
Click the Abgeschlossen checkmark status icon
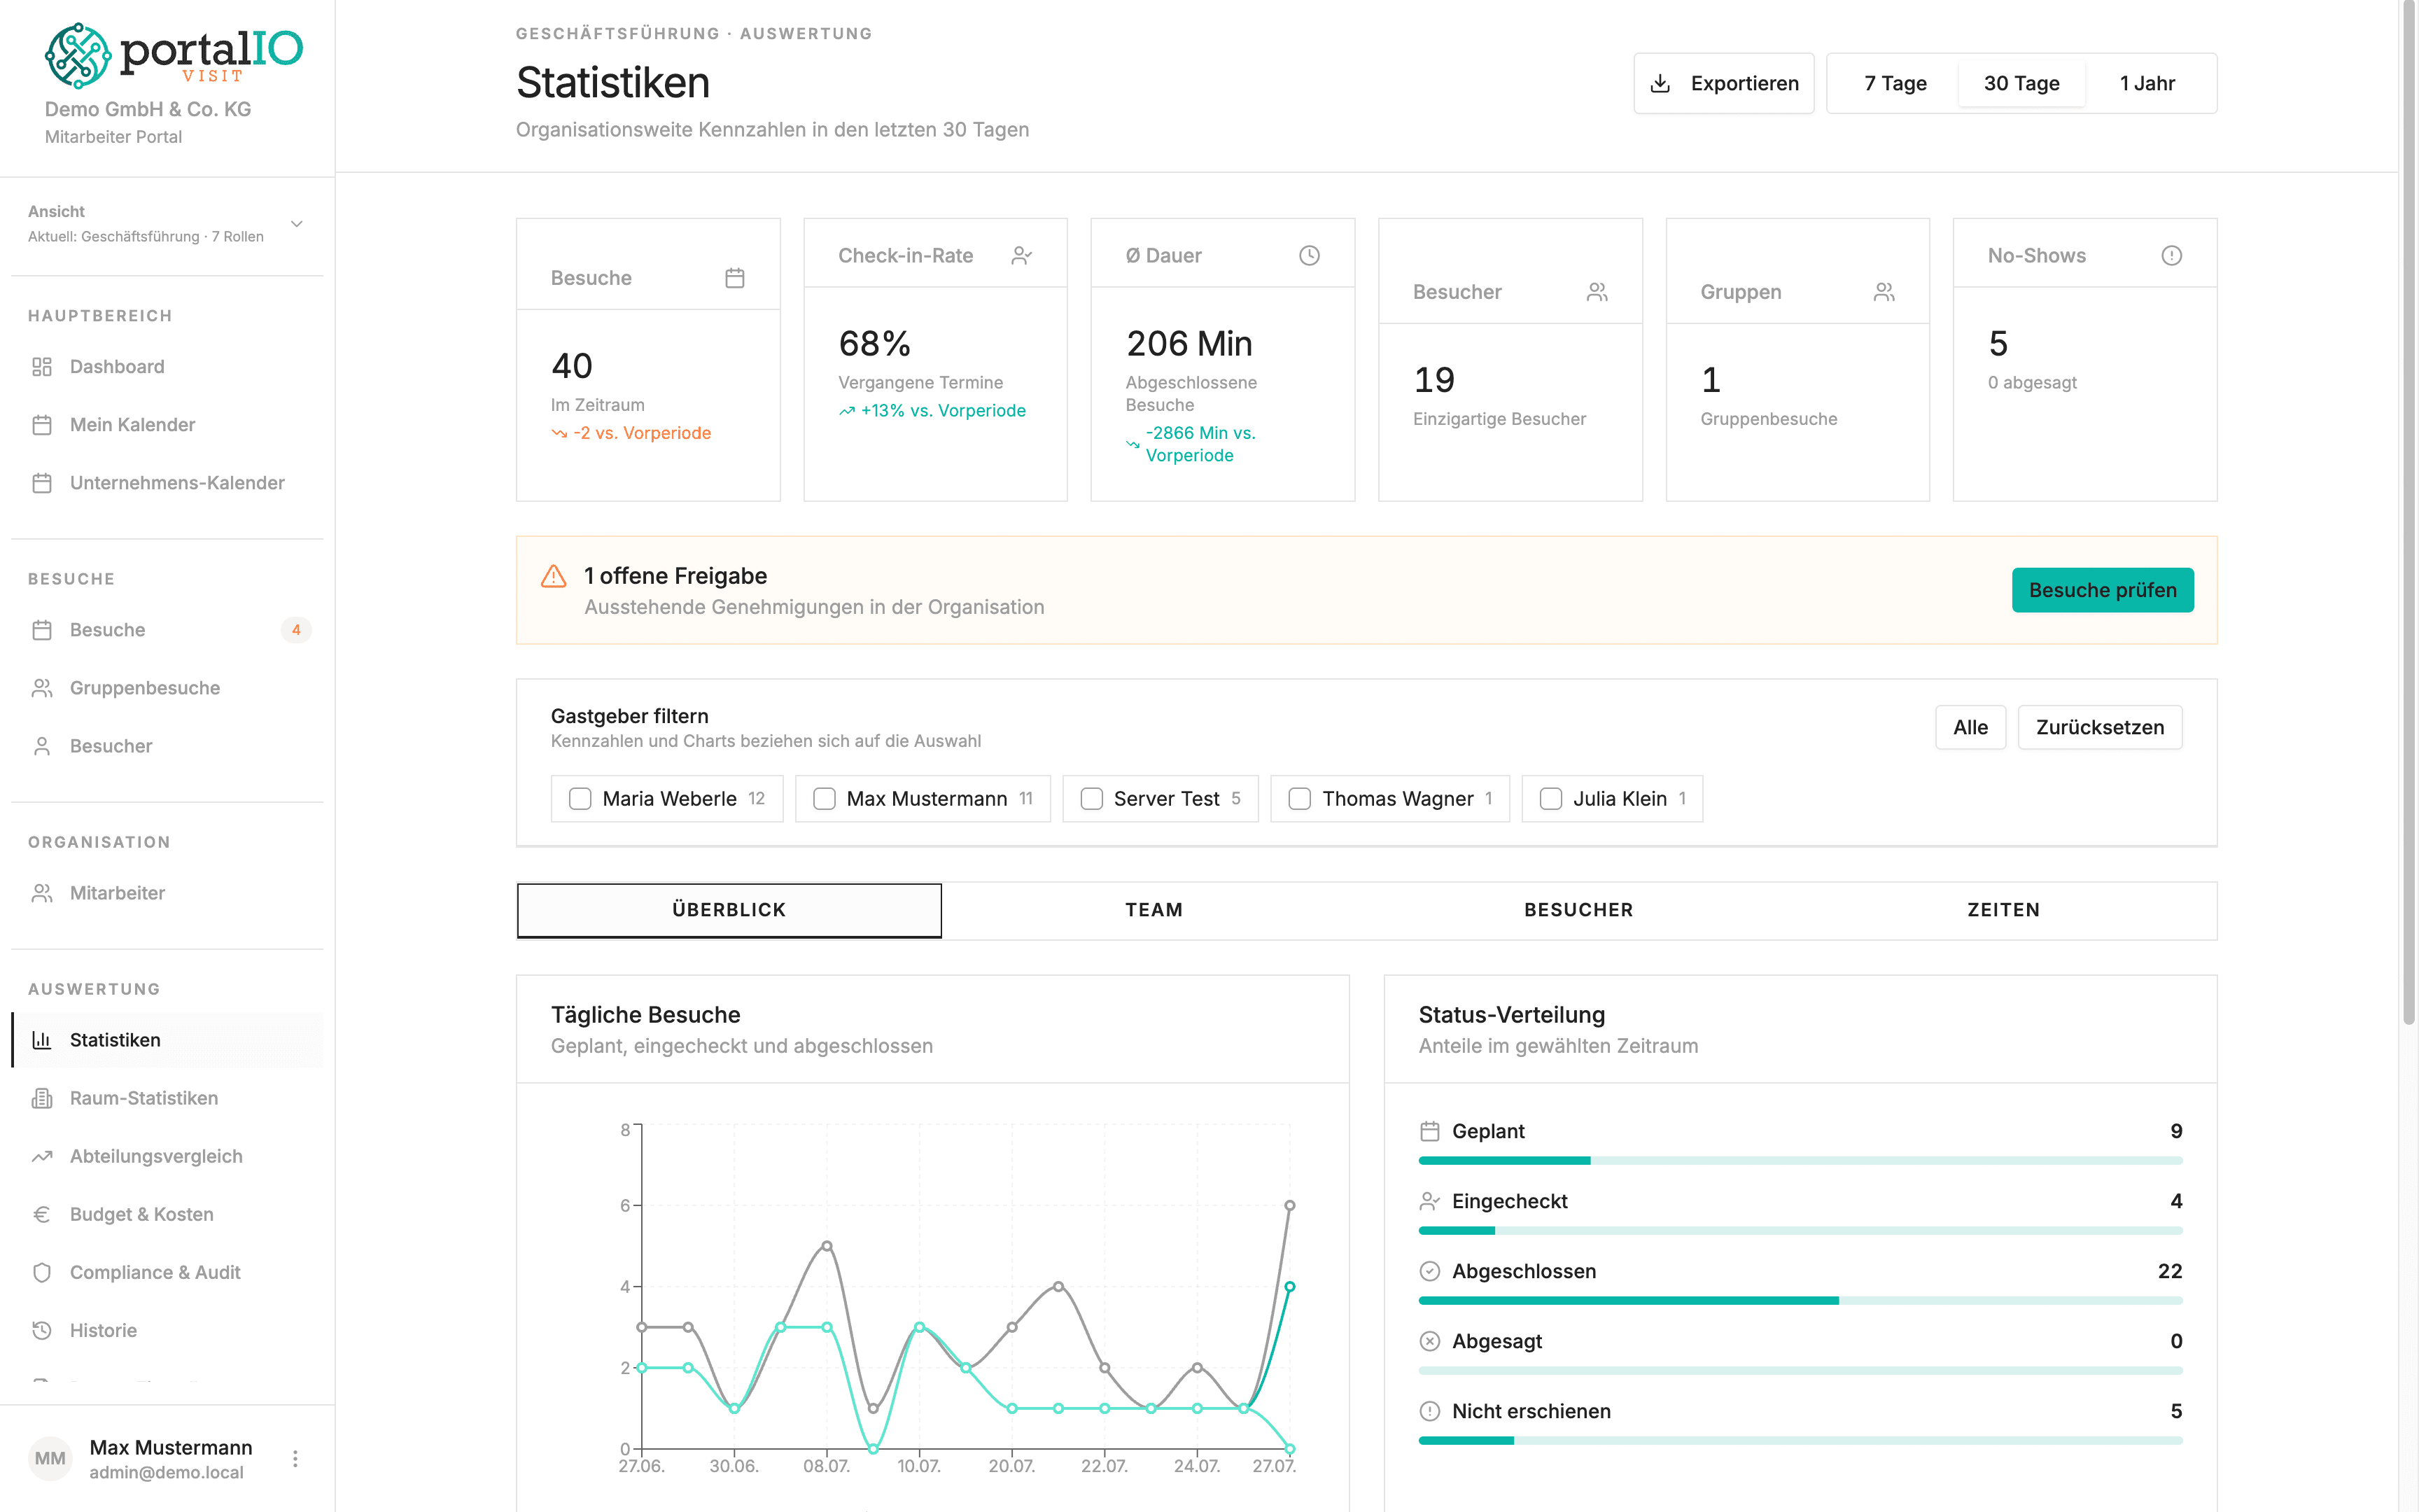(1431, 1271)
